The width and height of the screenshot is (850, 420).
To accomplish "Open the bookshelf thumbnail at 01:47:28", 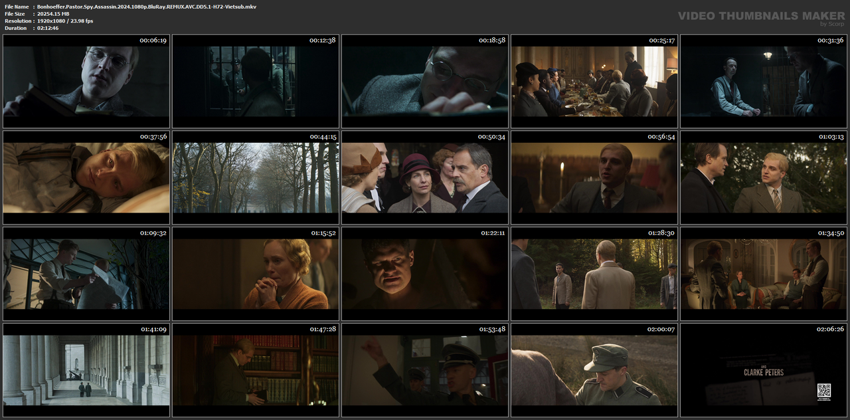I will (256, 370).
